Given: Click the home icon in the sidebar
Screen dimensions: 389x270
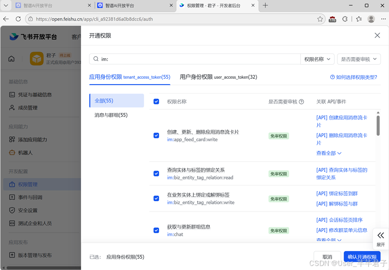Looking at the screenshot, I should pyautogui.click(x=11, y=58).
